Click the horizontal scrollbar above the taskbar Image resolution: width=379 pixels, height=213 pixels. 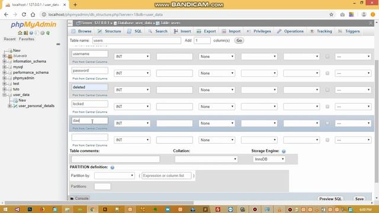click(99, 203)
